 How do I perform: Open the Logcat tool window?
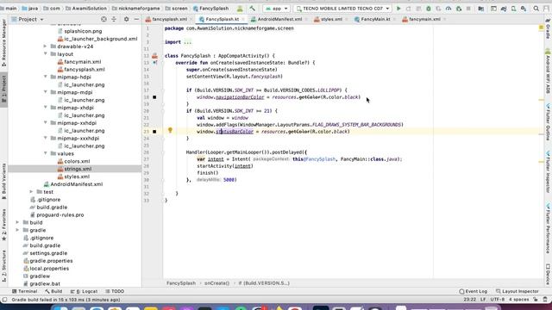click(84, 291)
